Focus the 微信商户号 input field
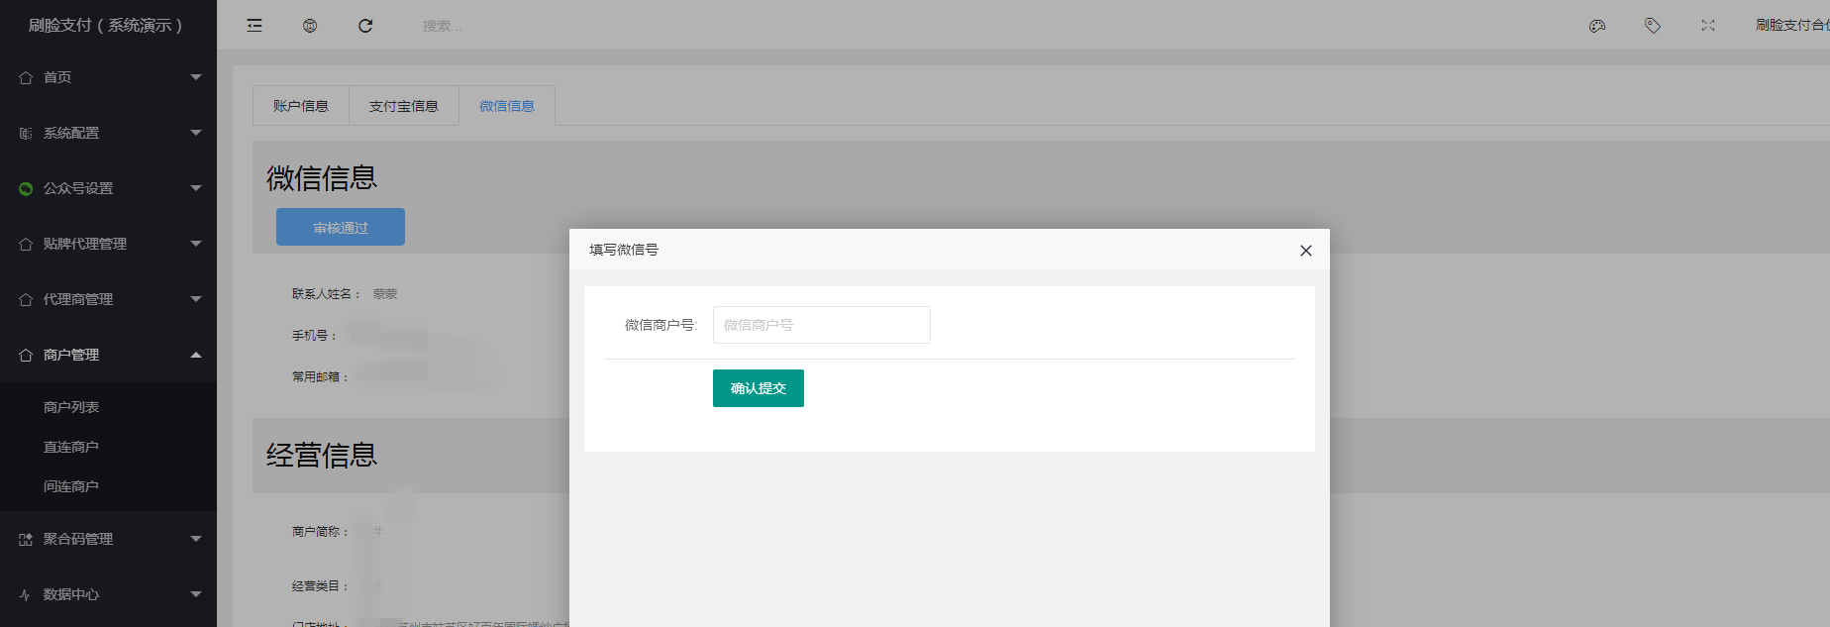This screenshot has width=1830, height=627. pos(822,325)
